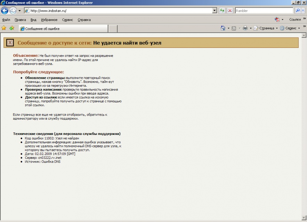307x222 pixels.
Task: Click the vertical scrollbar down arrow
Action: tap(304, 218)
